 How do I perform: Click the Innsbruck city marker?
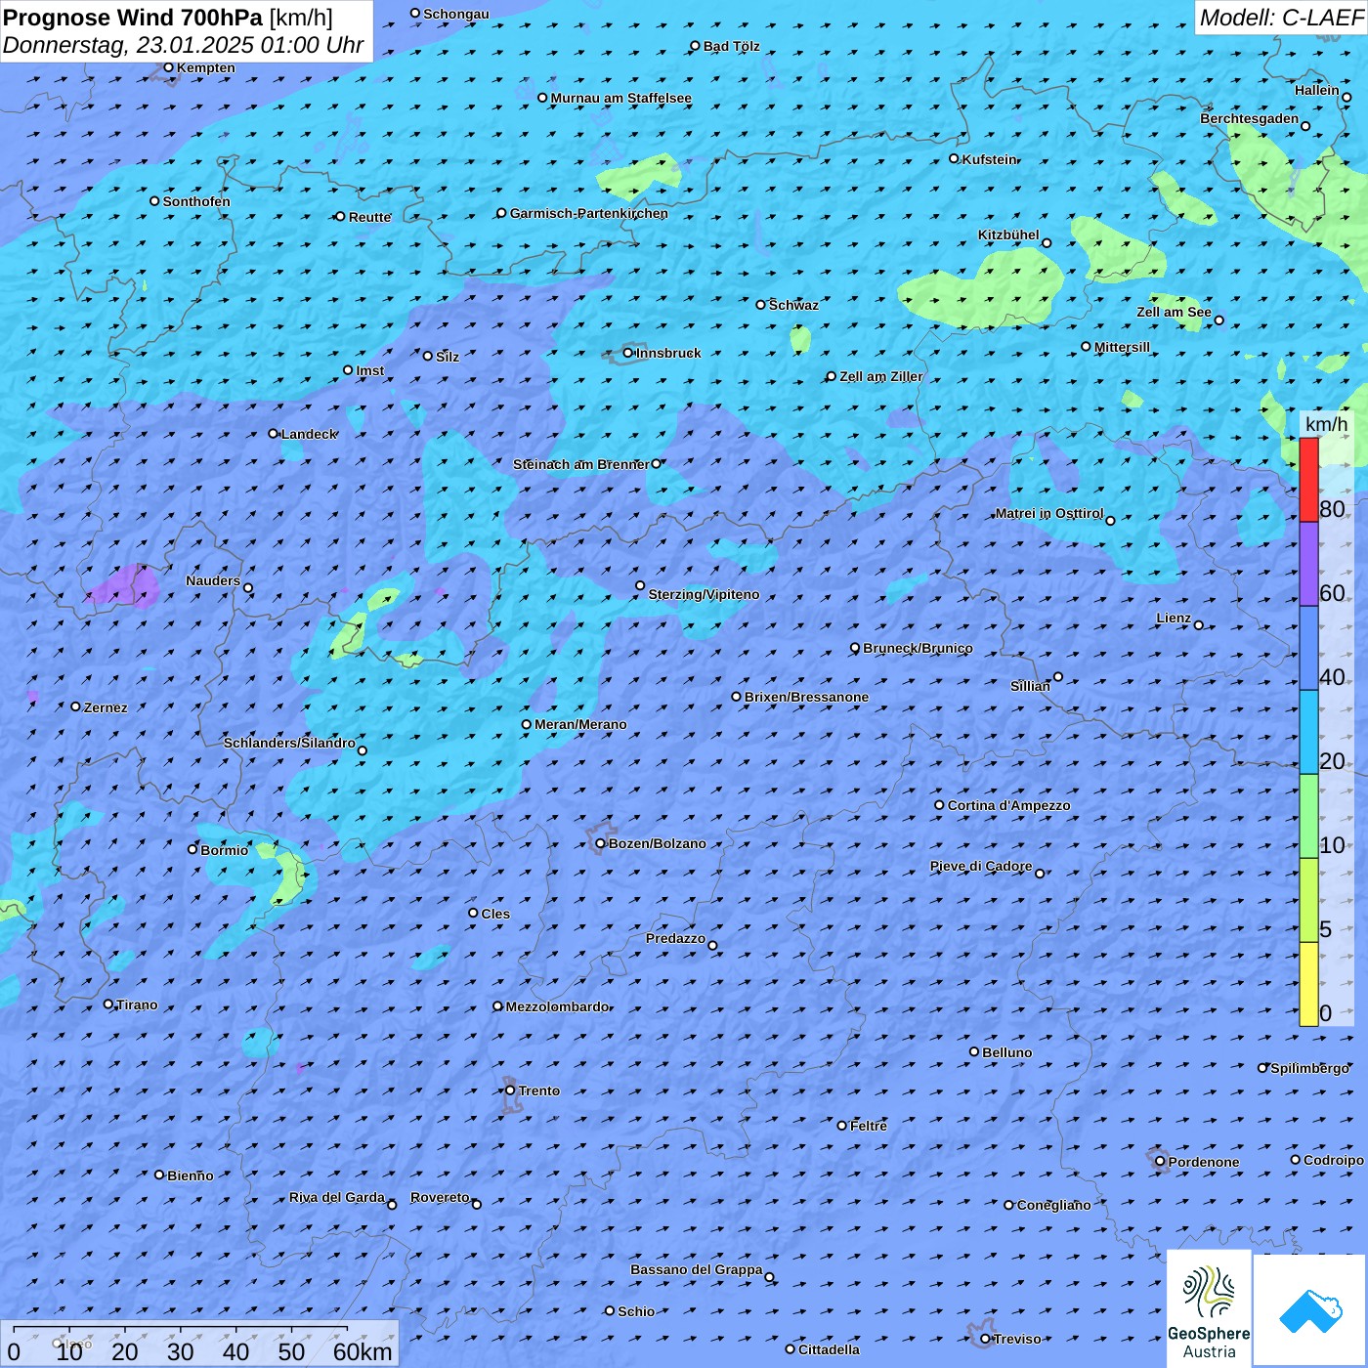tap(628, 353)
